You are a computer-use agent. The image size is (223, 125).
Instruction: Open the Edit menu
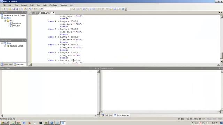(x=10, y=5)
